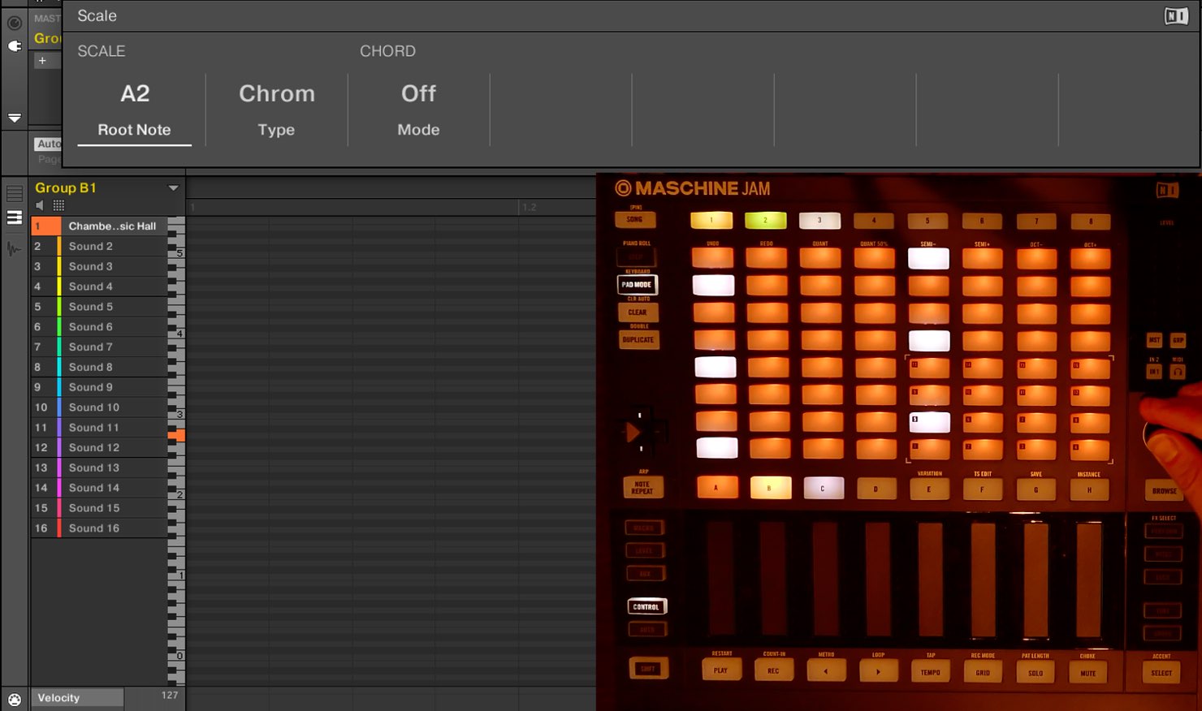The width and height of the screenshot is (1202, 711).
Task: Switch to keyboard piano roll view
Action: [x=15, y=218]
